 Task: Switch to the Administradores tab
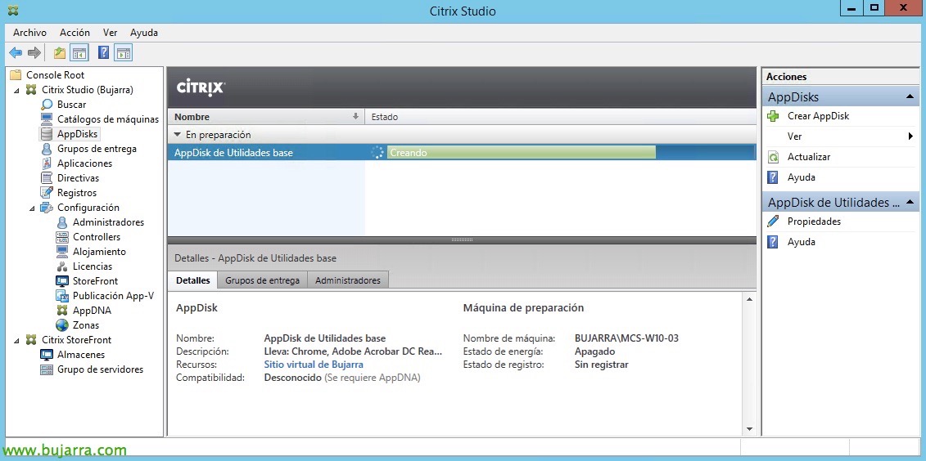coord(348,280)
